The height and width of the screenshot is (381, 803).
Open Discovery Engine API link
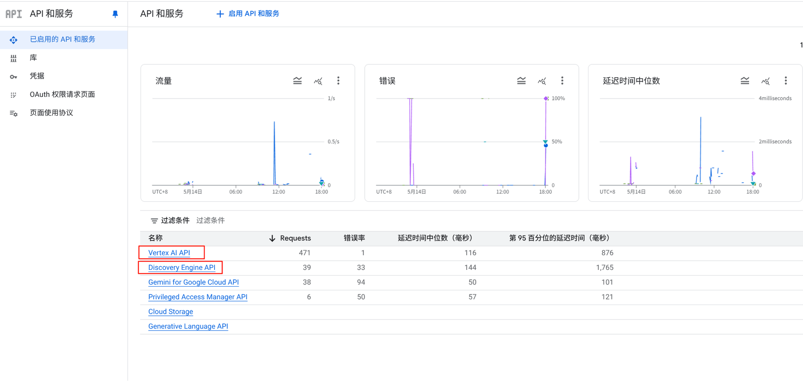(182, 267)
